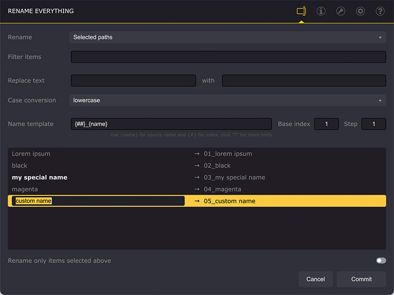Click the Base index value box

326,124
